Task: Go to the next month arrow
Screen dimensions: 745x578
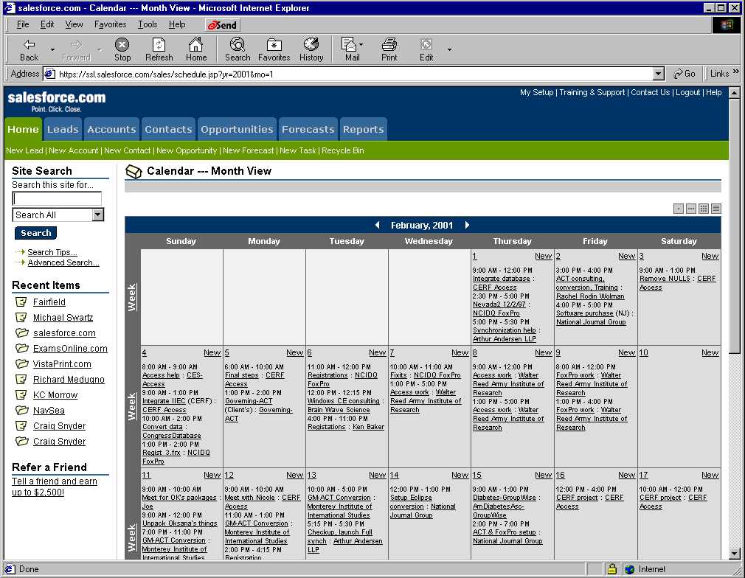Action: coord(467,225)
